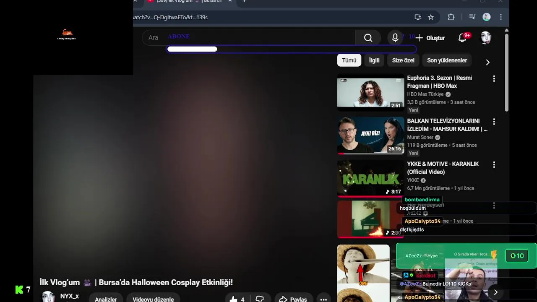Select the Tümü filter chip
The image size is (537, 302).
tap(349, 60)
